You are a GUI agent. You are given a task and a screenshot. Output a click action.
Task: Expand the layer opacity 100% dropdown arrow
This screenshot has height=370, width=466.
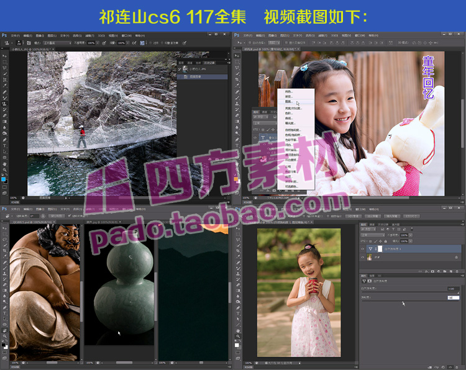coord(410,235)
